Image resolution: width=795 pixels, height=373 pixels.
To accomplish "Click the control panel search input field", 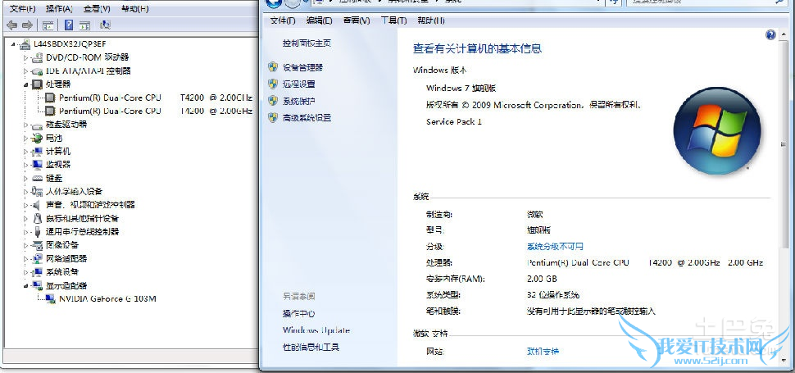I will [x=706, y=2].
